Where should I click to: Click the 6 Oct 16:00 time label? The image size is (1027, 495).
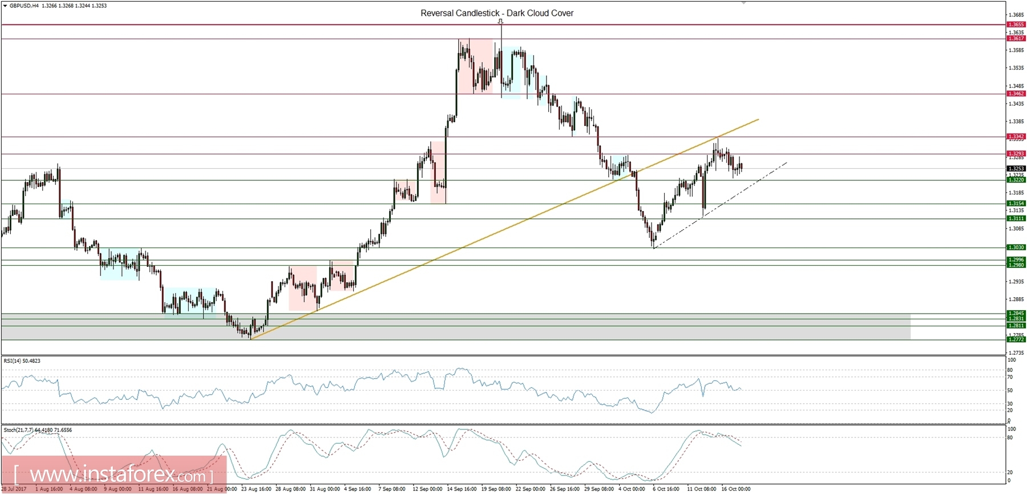coord(666,489)
